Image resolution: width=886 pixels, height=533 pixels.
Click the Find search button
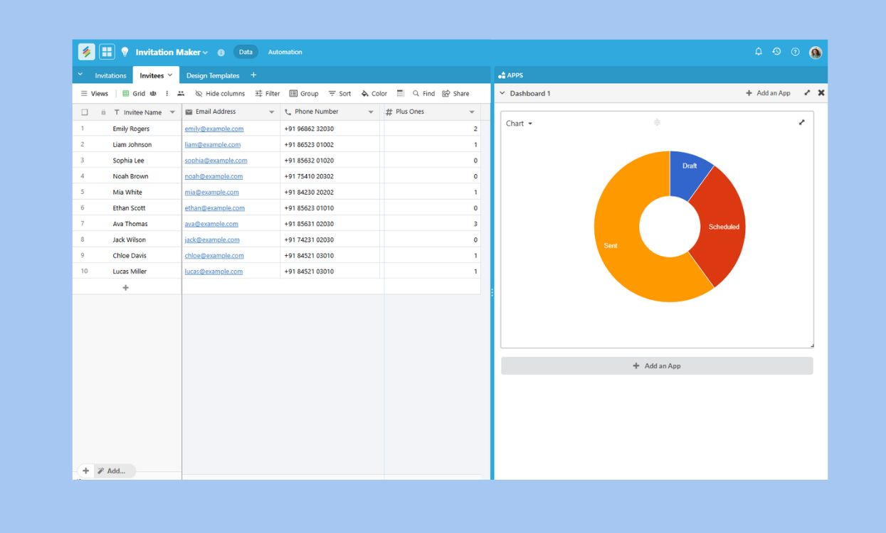423,94
